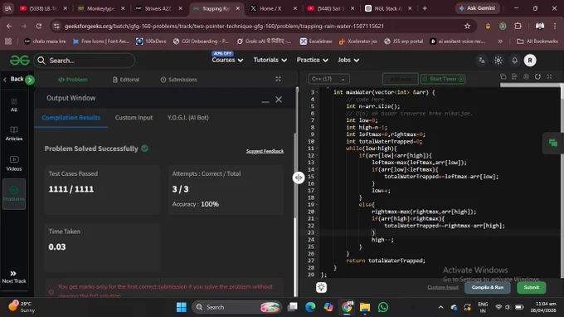This screenshot has width=564, height=317.
Task: Open the notifications bell icon
Action: (515, 61)
